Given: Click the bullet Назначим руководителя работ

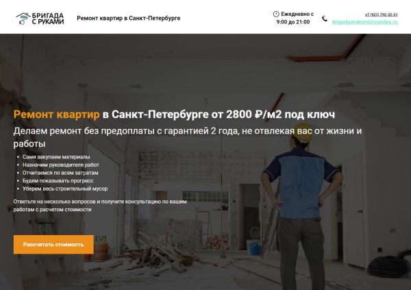Looking at the screenshot, I should coord(61,165).
